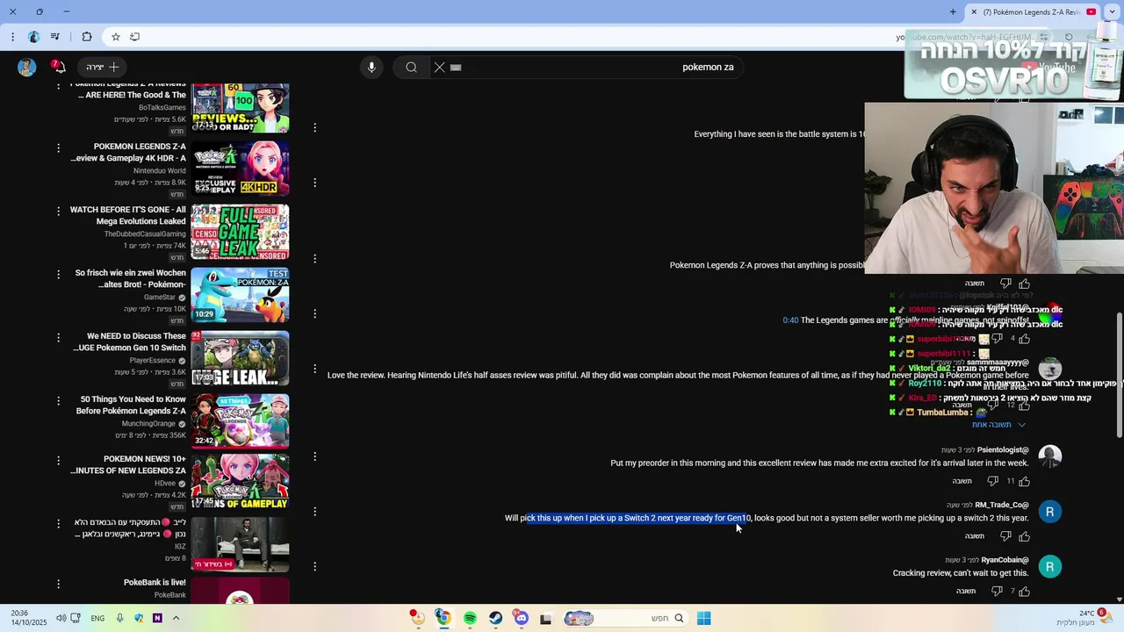This screenshot has height=632, width=1124.
Task: Open the Chrome profile avatar
Action: coord(33,37)
